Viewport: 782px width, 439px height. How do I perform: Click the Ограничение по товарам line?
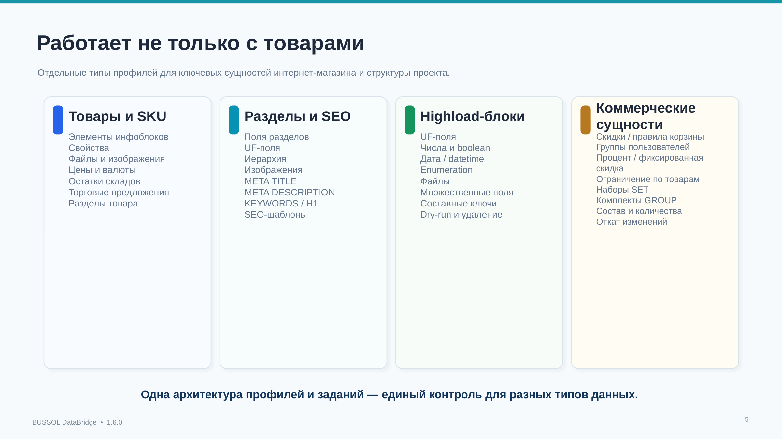coord(647,179)
